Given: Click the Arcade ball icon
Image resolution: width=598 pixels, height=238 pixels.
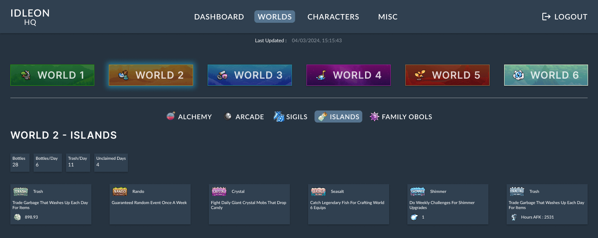Looking at the screenshot, I should 228,117.
